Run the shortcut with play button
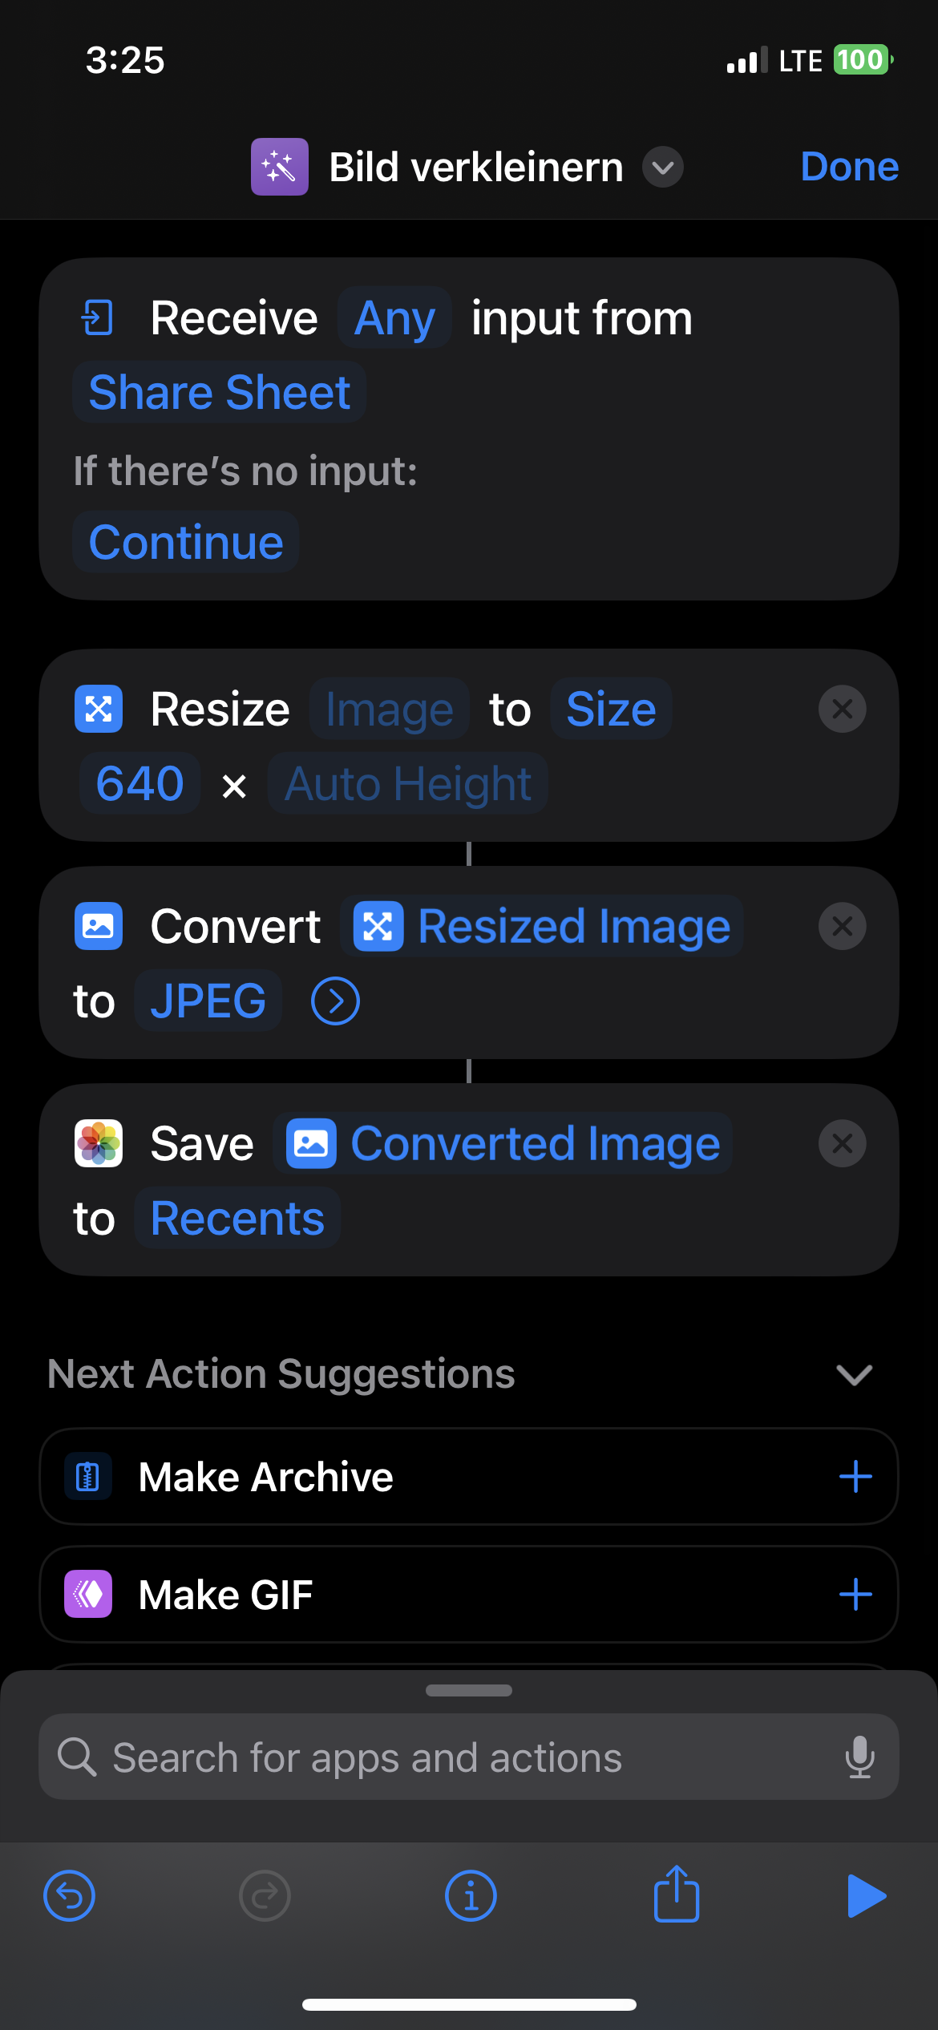 866,1896
